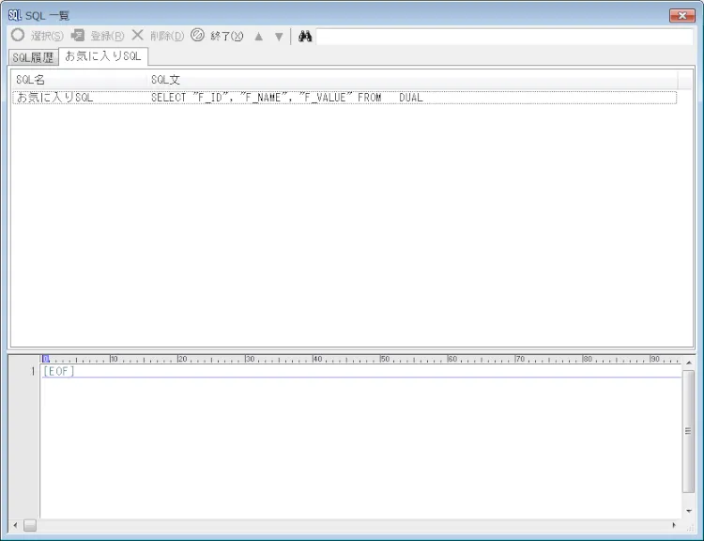Click the horizontal scrollbar left arrow
This screenshot has height=541, width=704.
[x=15, y=525]
